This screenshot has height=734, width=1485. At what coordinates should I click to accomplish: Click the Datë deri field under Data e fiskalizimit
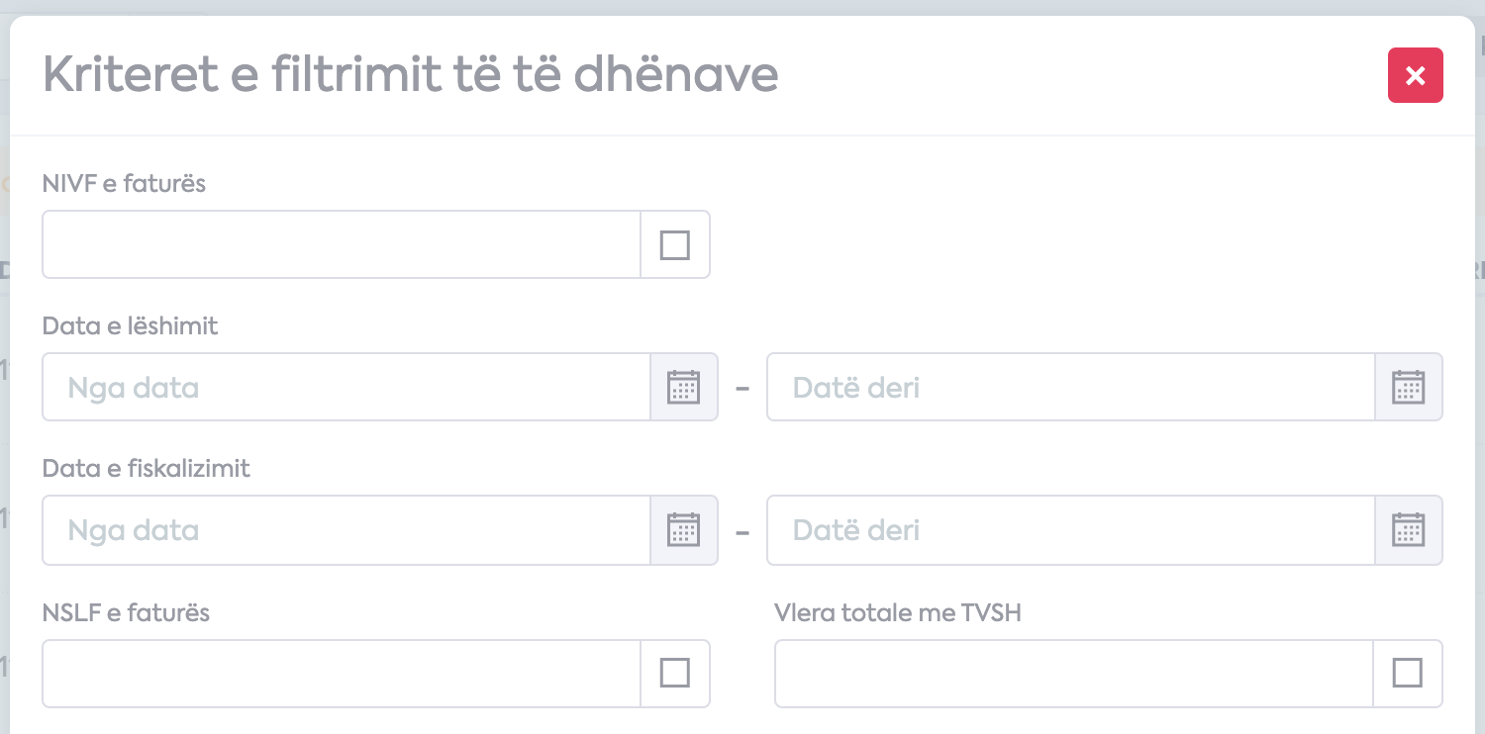click(x=1071, y=530)
